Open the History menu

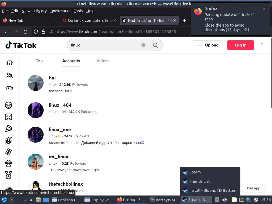(x=40, y=11)
